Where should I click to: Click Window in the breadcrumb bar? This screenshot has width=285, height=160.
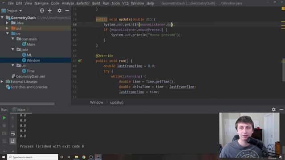tap(97, 102)
